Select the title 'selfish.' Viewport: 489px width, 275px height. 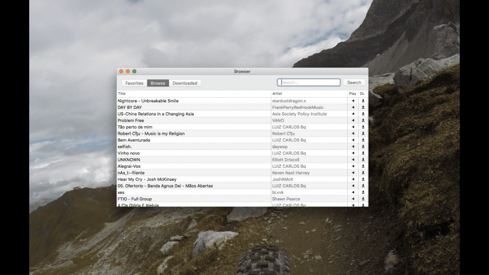pos(125,146)
